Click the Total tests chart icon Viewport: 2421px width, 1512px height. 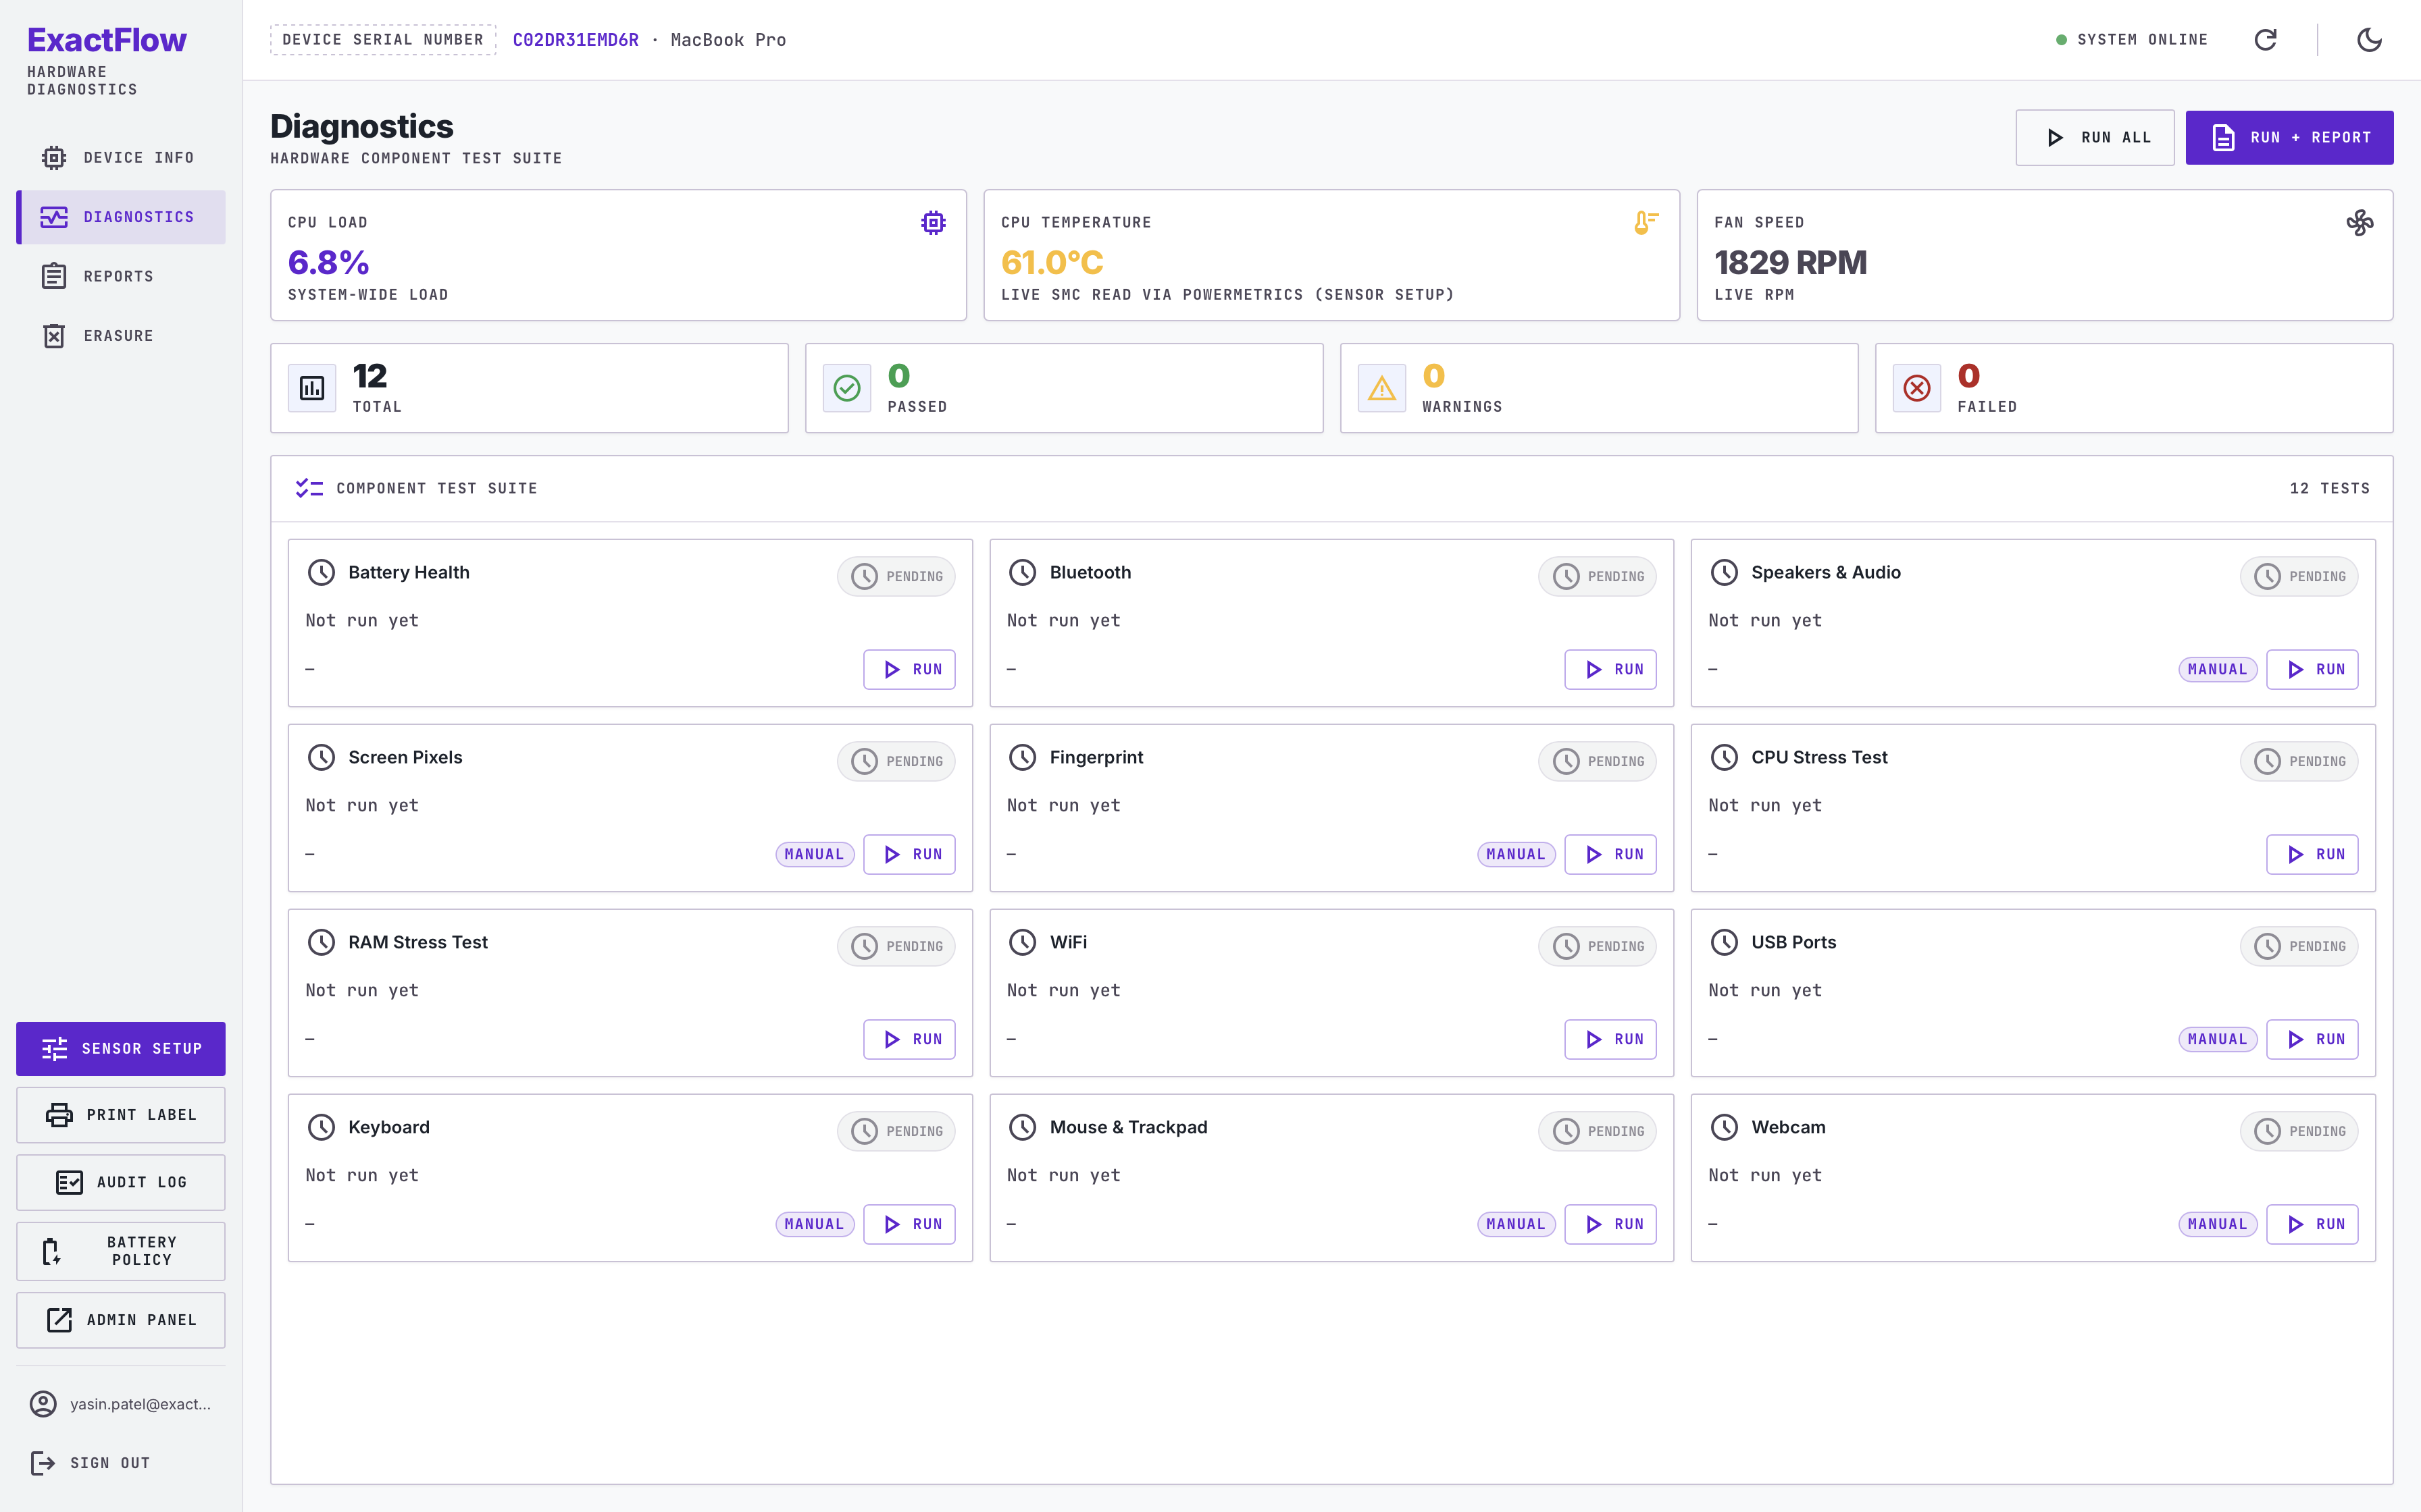[312, 388]
